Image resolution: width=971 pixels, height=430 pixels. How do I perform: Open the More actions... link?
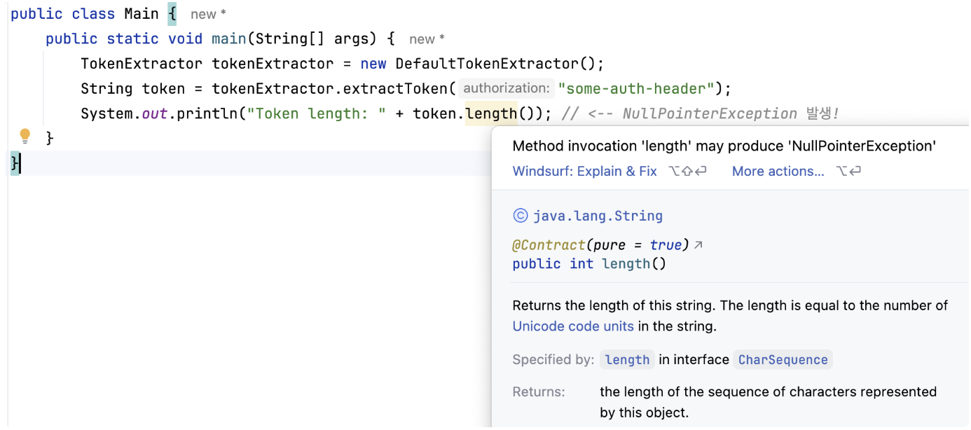[x=778, y=171]
